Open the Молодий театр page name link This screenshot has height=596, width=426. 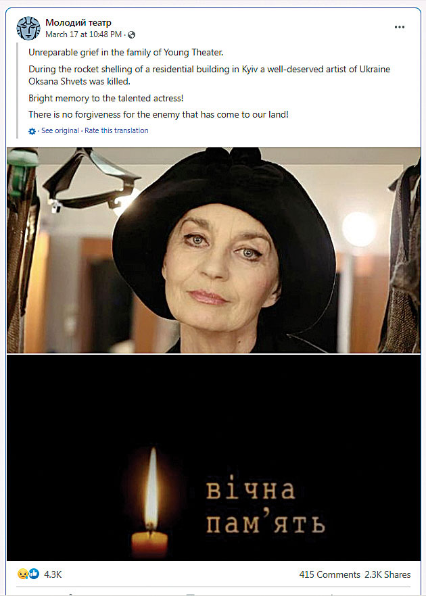78,23
